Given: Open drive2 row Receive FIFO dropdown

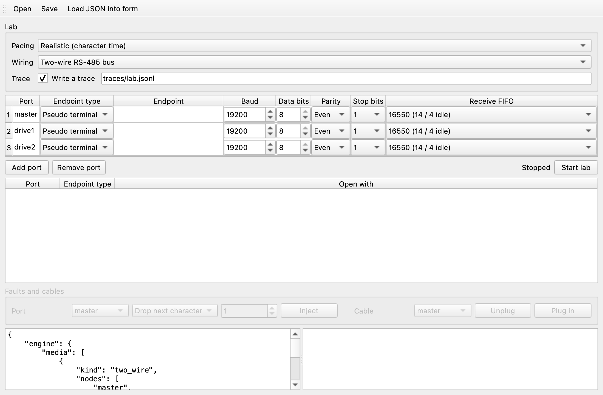Looking at the screenshot, I should tap(491, 148).
